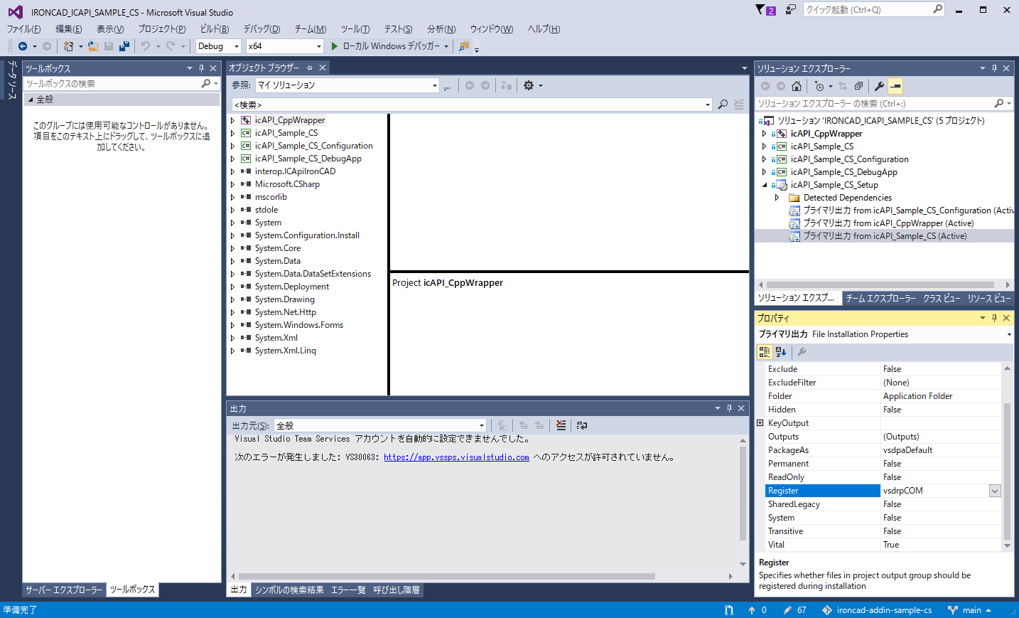Switch Properties grid to categorized view
Screen dimensions: 1019x618
pyautogui.click(x=765, y=352)
